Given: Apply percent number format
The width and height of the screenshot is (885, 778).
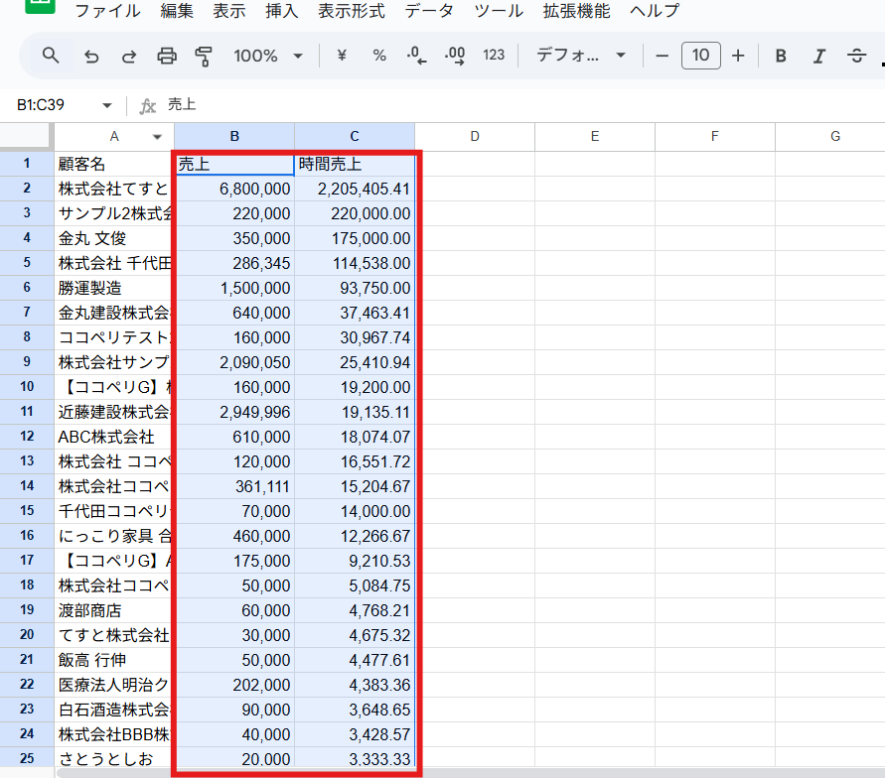Looking at the screenshot, I should 379,56.
